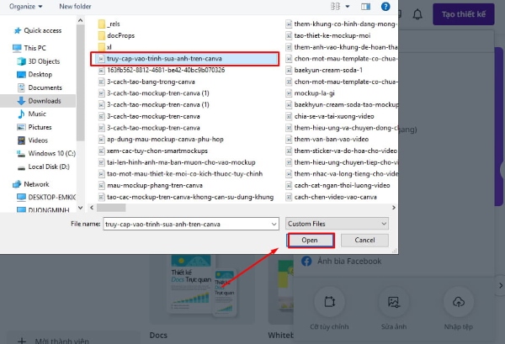Click the Nhập tệp upload cloud icon

tap(458, 301)
